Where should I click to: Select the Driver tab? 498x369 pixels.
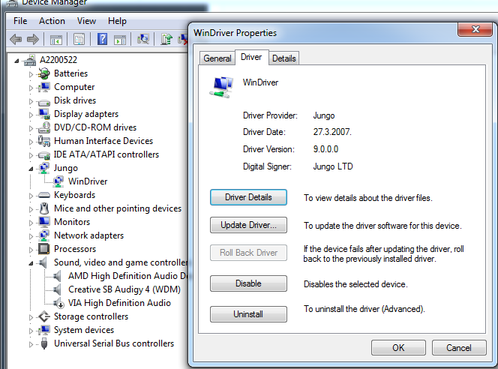[251, 57]
